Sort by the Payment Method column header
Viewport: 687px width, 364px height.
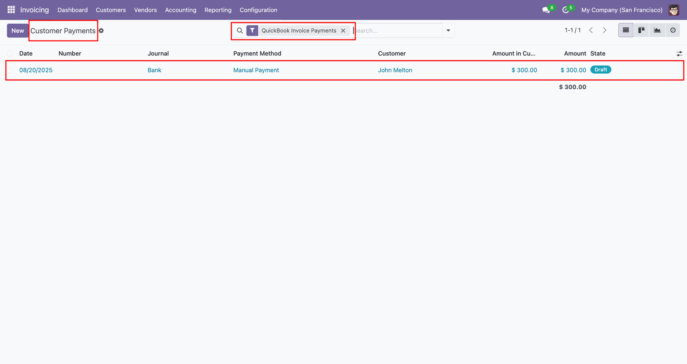click(x=257, y=54)
